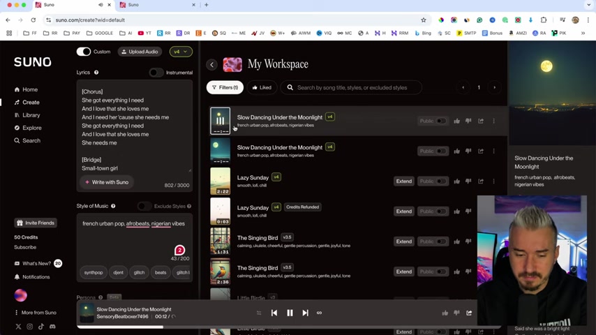Screen dimensions: 596x335
Task: Share current song from player bar
Action: 469,313
